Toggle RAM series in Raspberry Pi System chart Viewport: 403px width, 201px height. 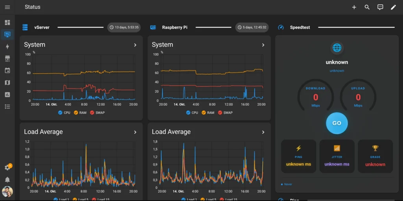[x=208, y=112]
